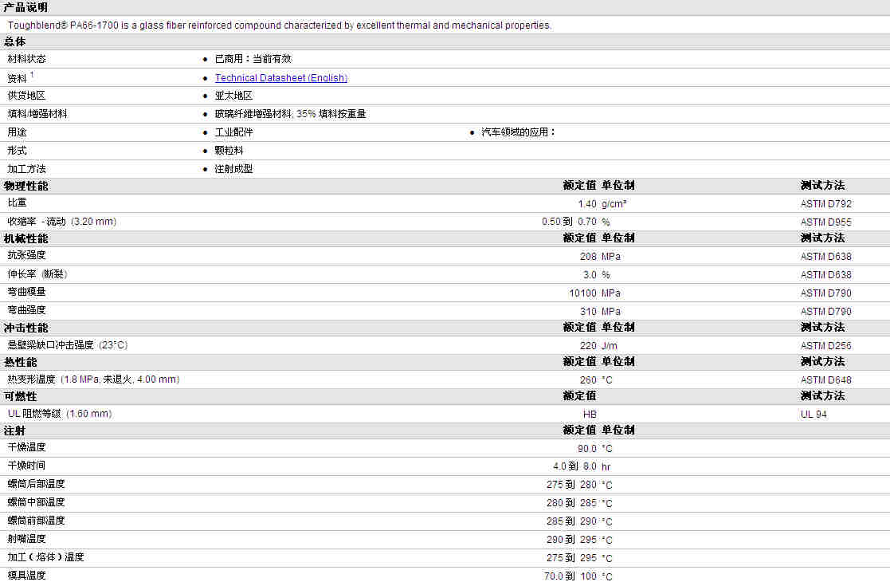Select the '3.0' elongation value
The width and height of the screenshot is (890, 582).
(x=590, y=275)
